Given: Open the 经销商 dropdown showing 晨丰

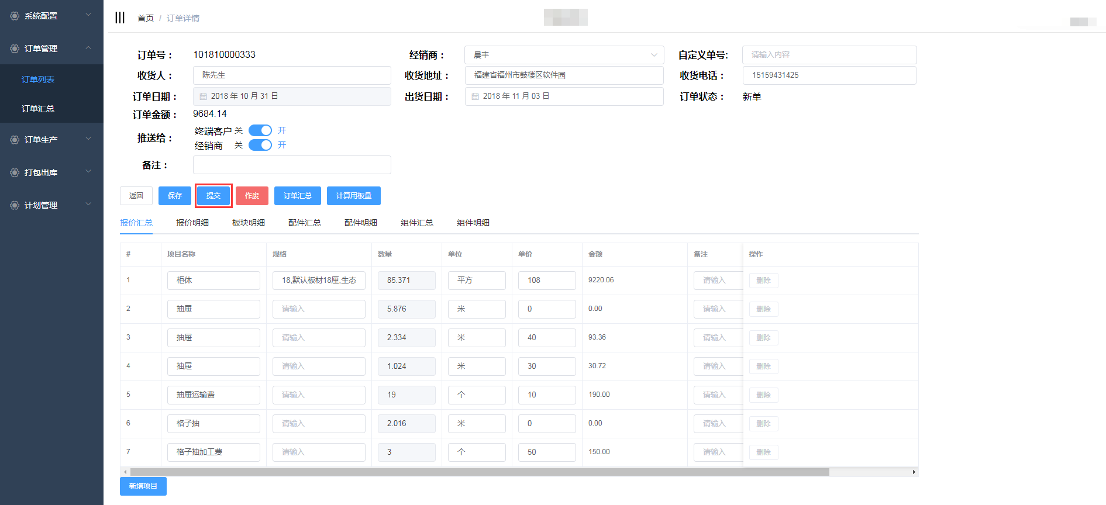Looking at the screenshot, I should (x=564, y=55).
